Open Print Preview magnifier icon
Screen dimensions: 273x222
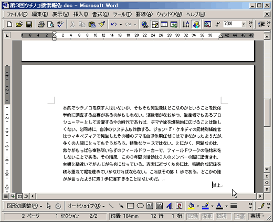(51, 24)
